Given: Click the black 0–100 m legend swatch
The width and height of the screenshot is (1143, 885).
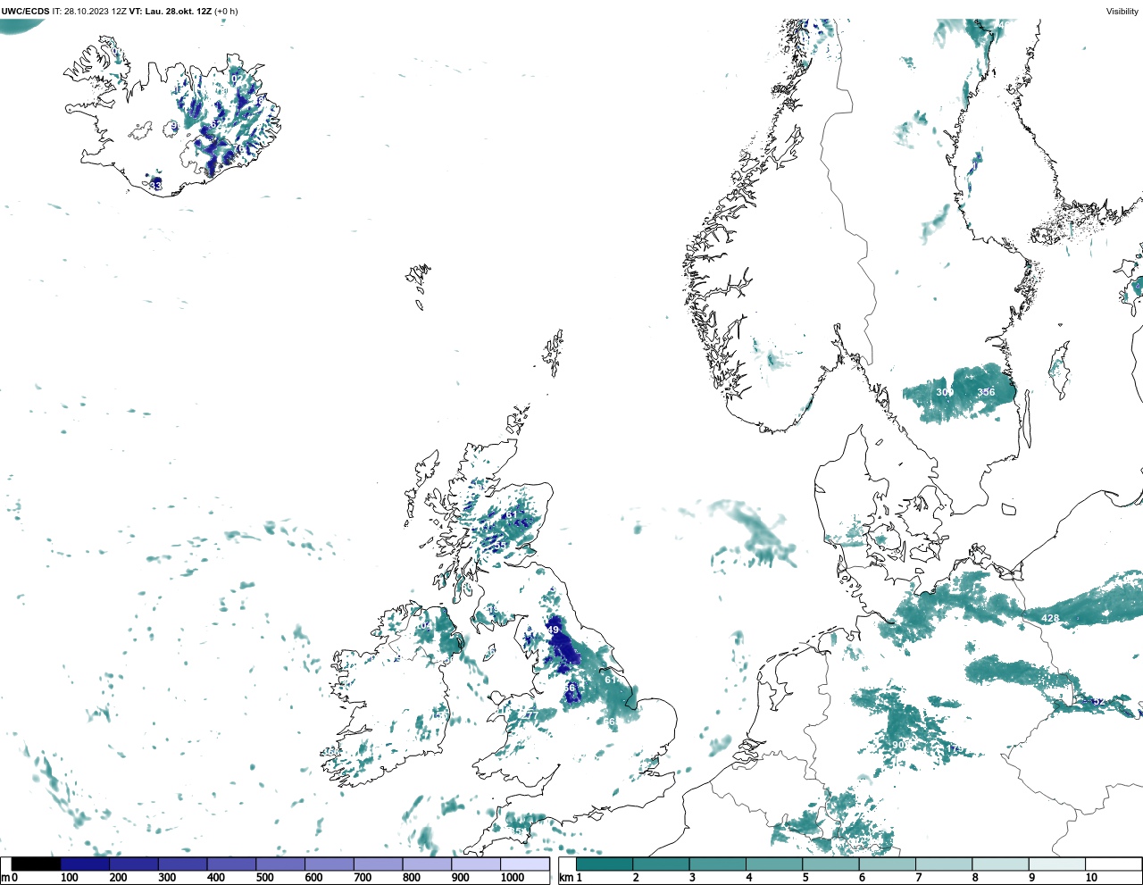Looking at the screenshot, I should click(x=36, y=864).
